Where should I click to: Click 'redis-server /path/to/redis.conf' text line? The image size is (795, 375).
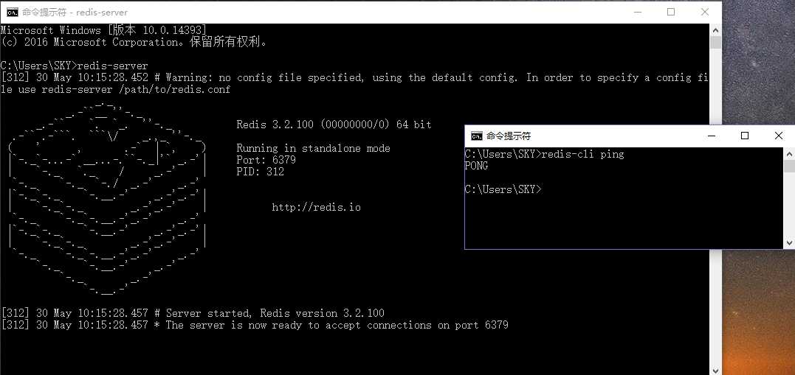click(136, 90)
